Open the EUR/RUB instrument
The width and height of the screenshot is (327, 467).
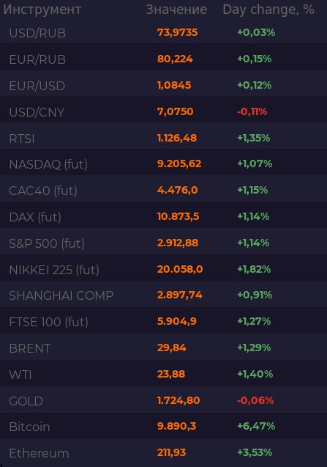[37, 59]
